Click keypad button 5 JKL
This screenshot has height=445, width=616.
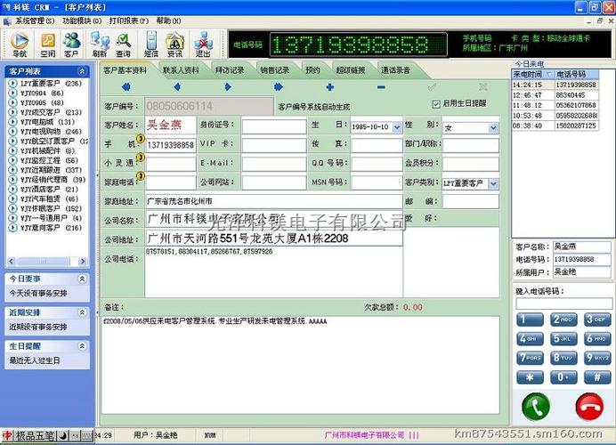point(563,338)
